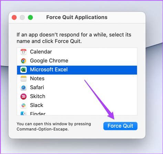Select Safari from the app list
Viewport: 163px width, 154px height.
77,88
